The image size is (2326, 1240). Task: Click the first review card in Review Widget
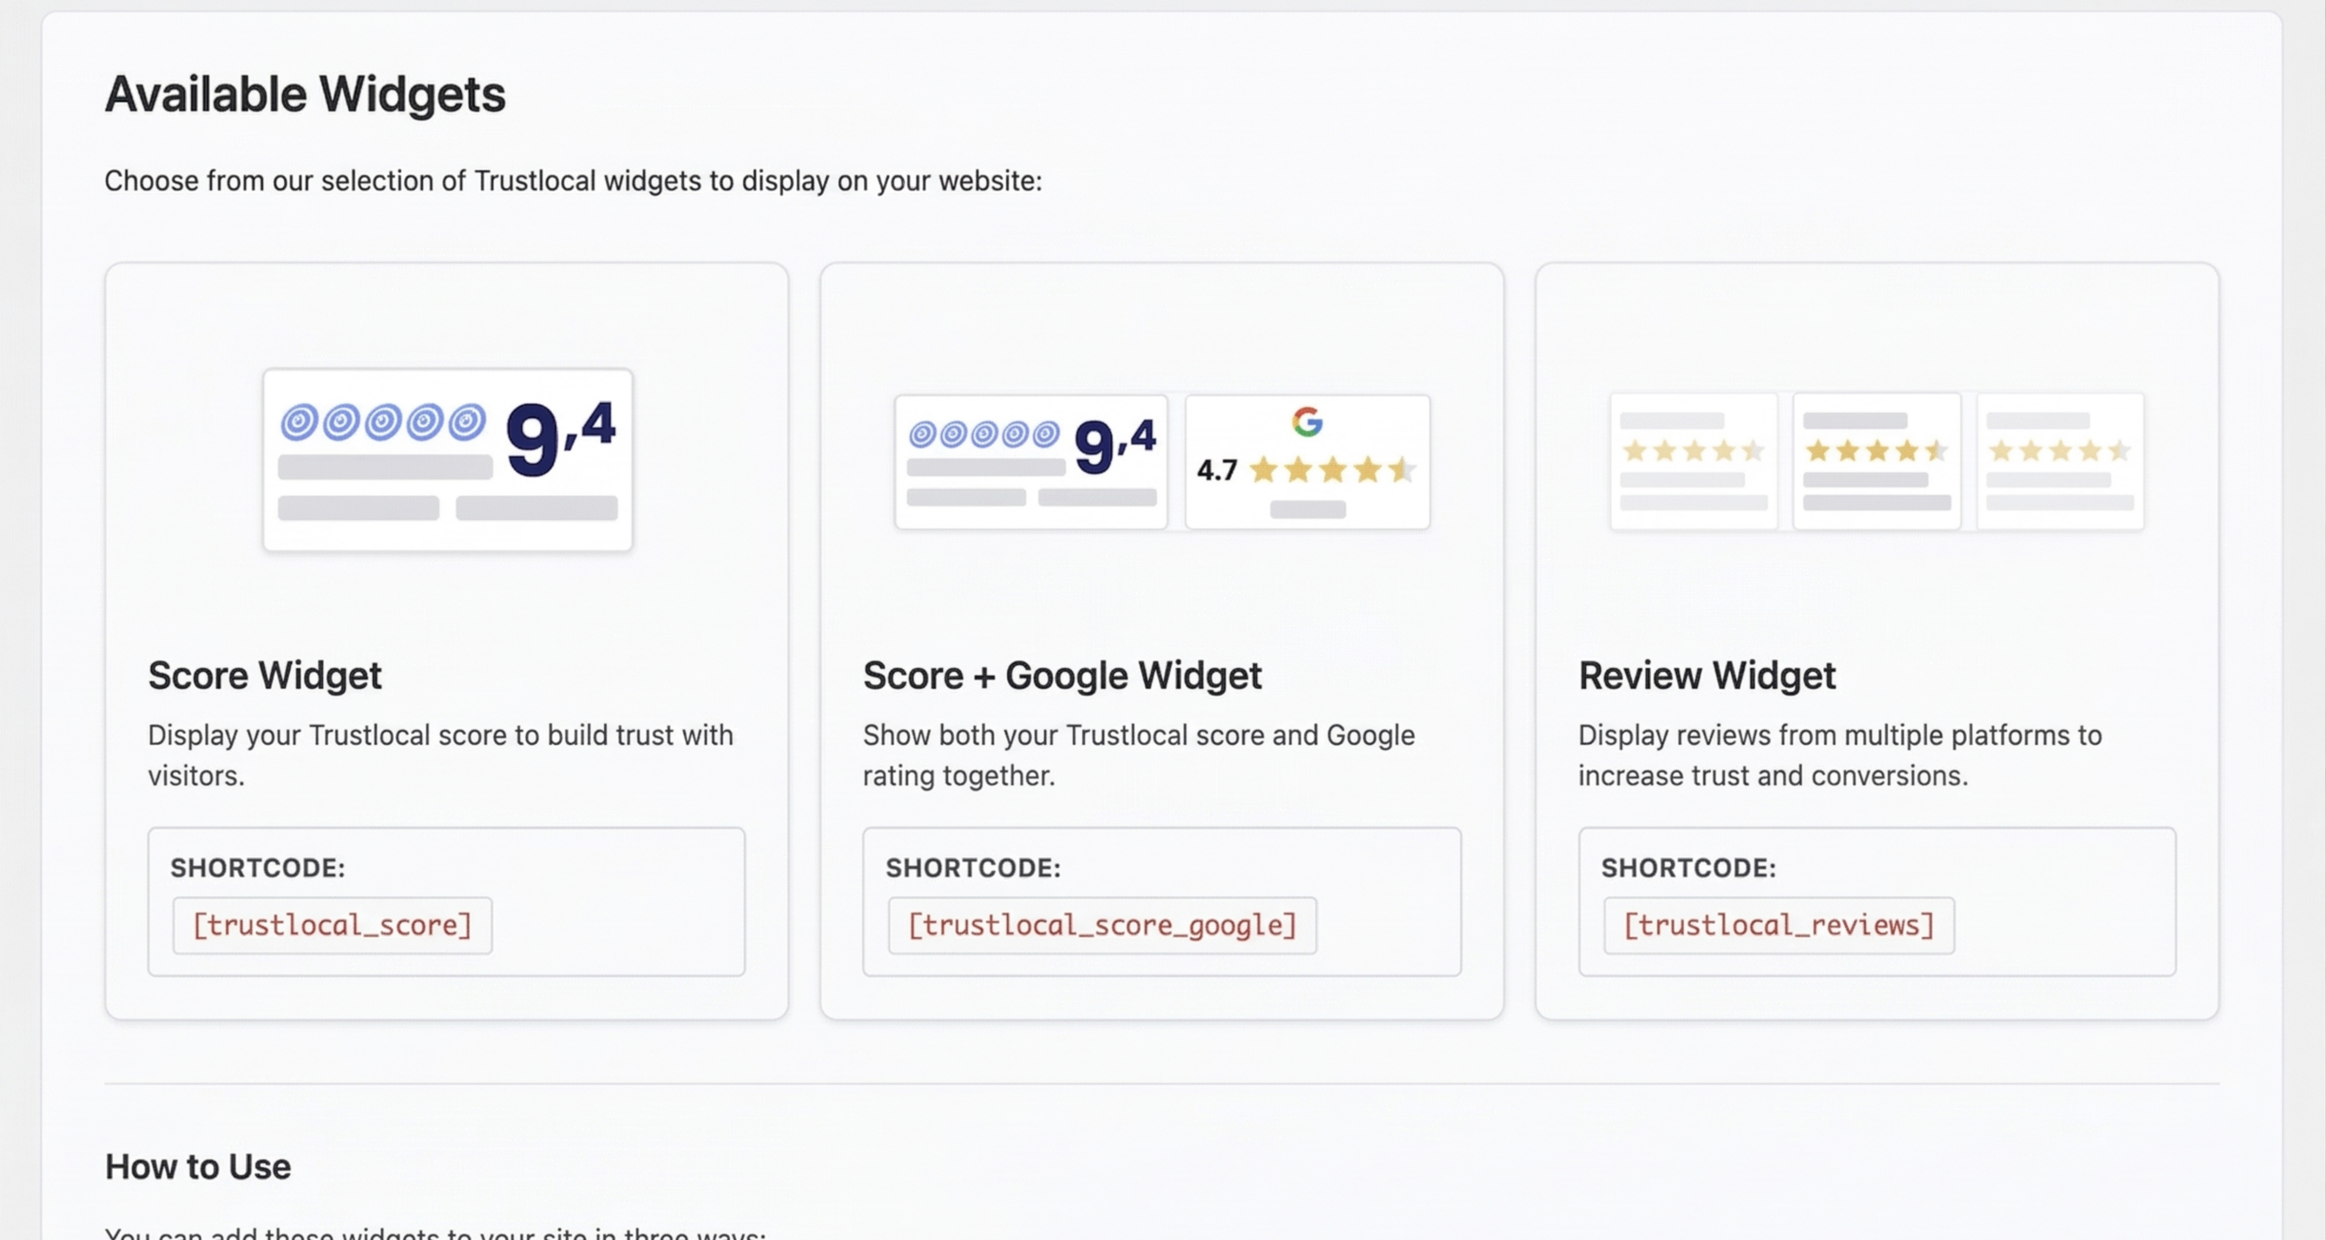pyautogui.click(x=1694, y=461)
